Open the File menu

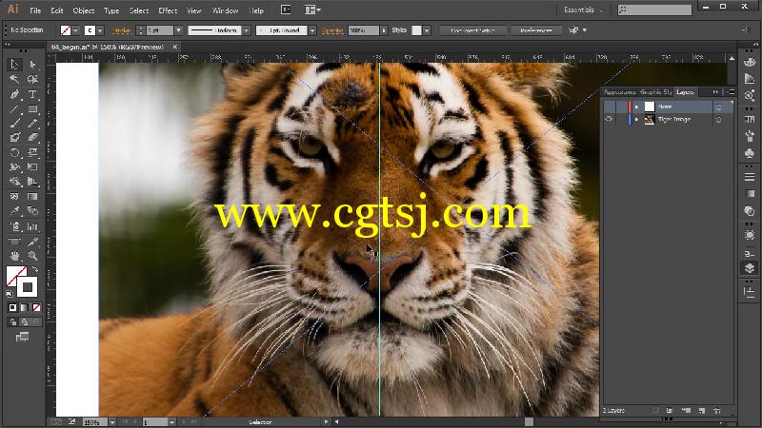click(x=35, y=10)
